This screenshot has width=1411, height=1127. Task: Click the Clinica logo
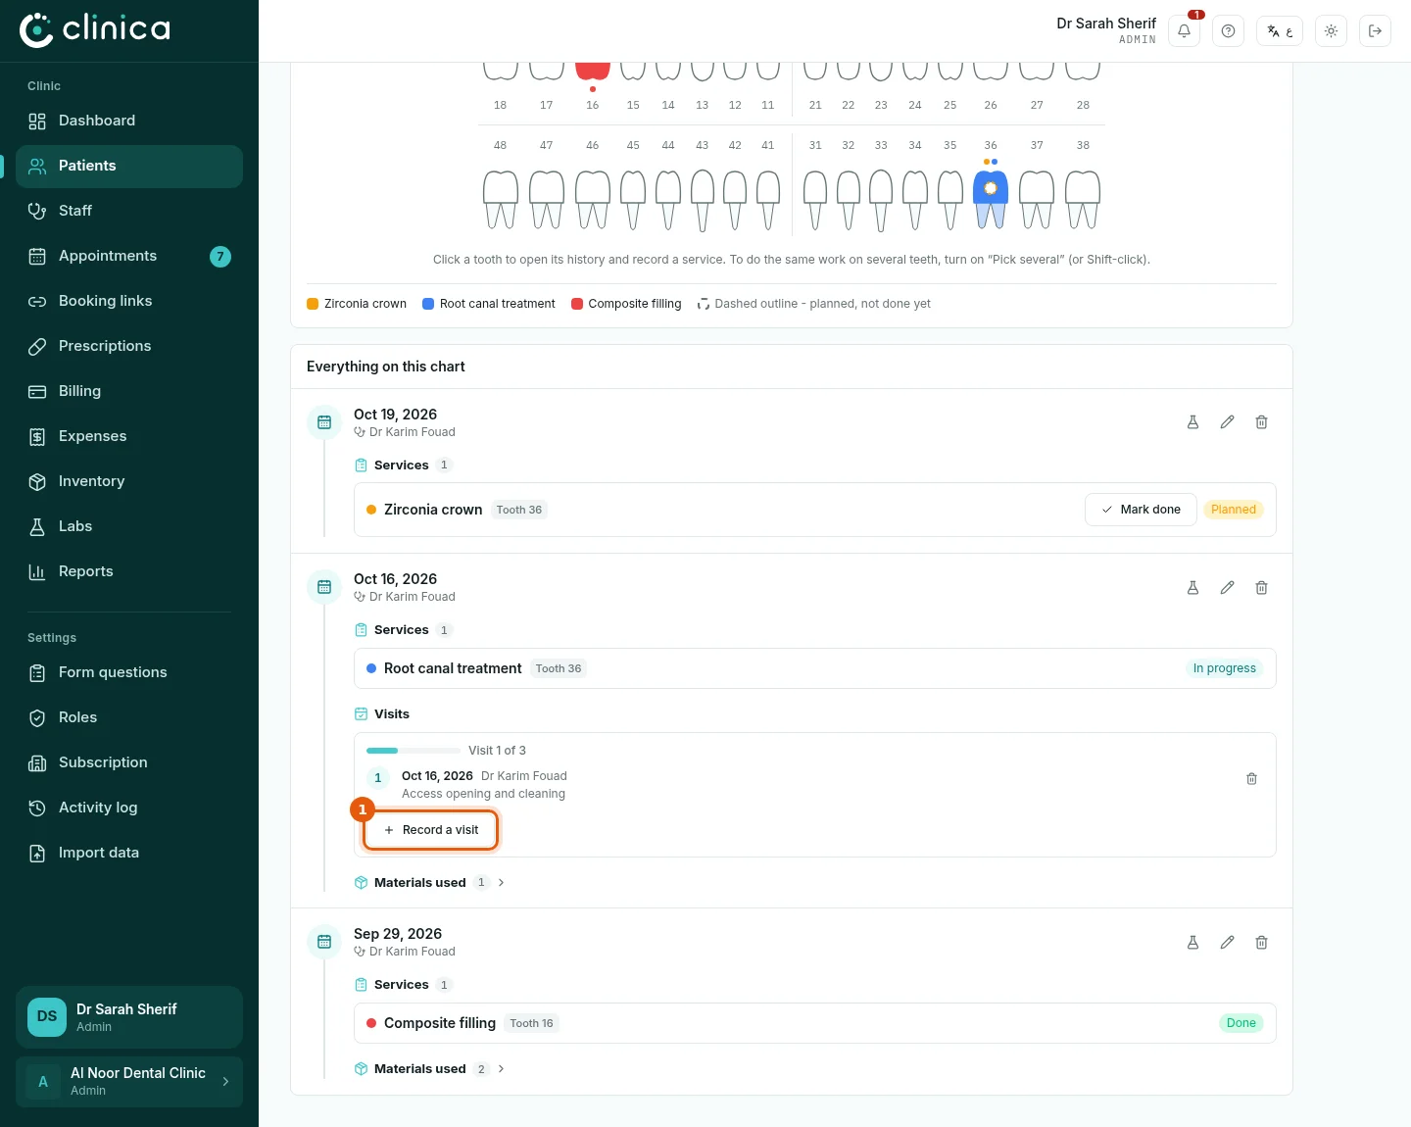coord(95,30)
